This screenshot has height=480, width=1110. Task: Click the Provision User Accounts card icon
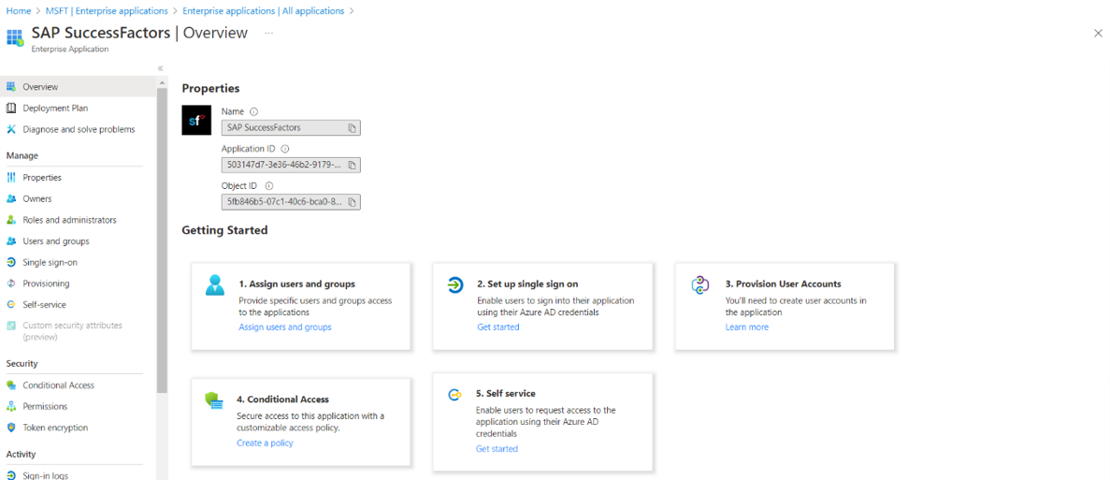coord(699,284)
